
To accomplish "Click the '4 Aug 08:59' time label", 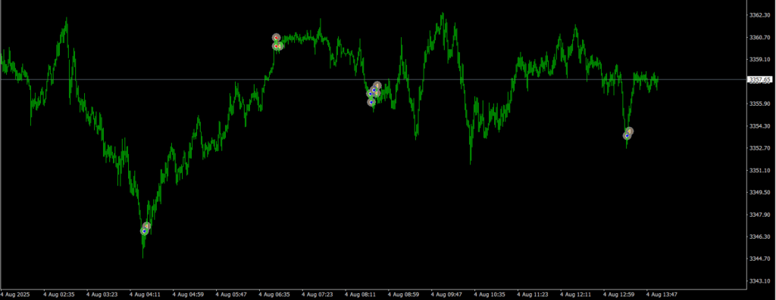I will click(x=404, y=295).
